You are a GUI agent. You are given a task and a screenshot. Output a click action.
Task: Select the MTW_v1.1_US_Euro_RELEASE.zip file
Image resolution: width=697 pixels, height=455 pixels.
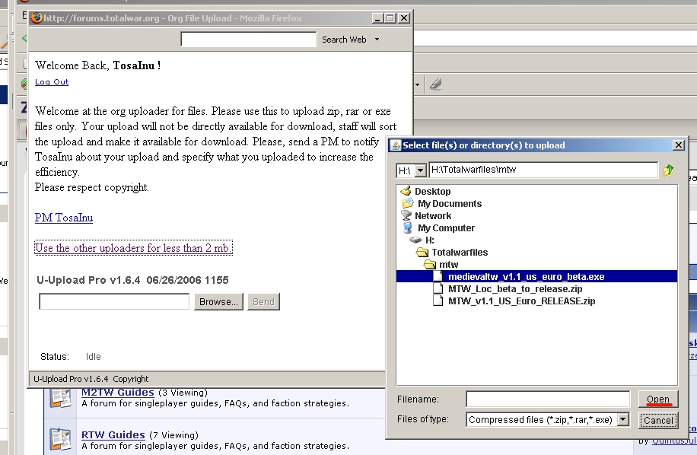[x=521, y=301]
